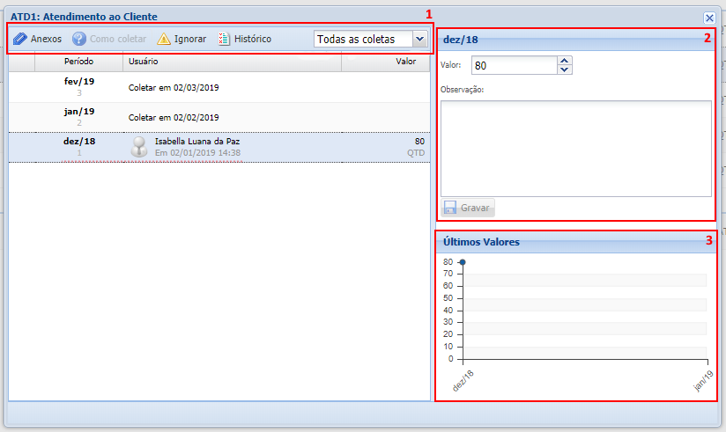Click the dez/18 chart axis label
This screenshot has width=726, height=432.
point(463,381)
